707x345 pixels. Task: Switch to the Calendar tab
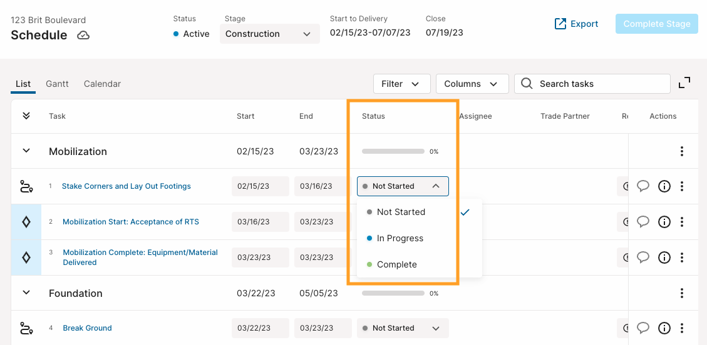coord(102,84)
